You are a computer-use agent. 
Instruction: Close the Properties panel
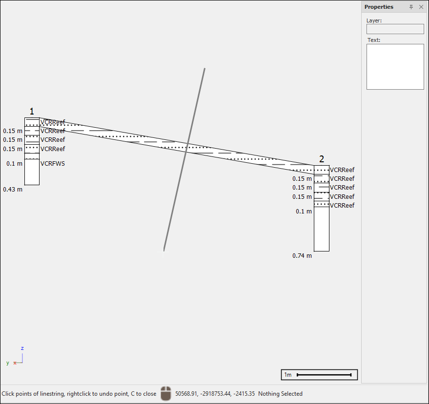coord(421,7)
